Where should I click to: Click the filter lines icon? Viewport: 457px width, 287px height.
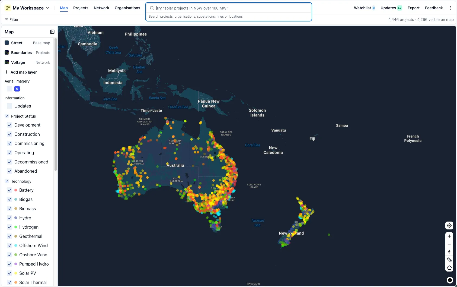(7, 20)
